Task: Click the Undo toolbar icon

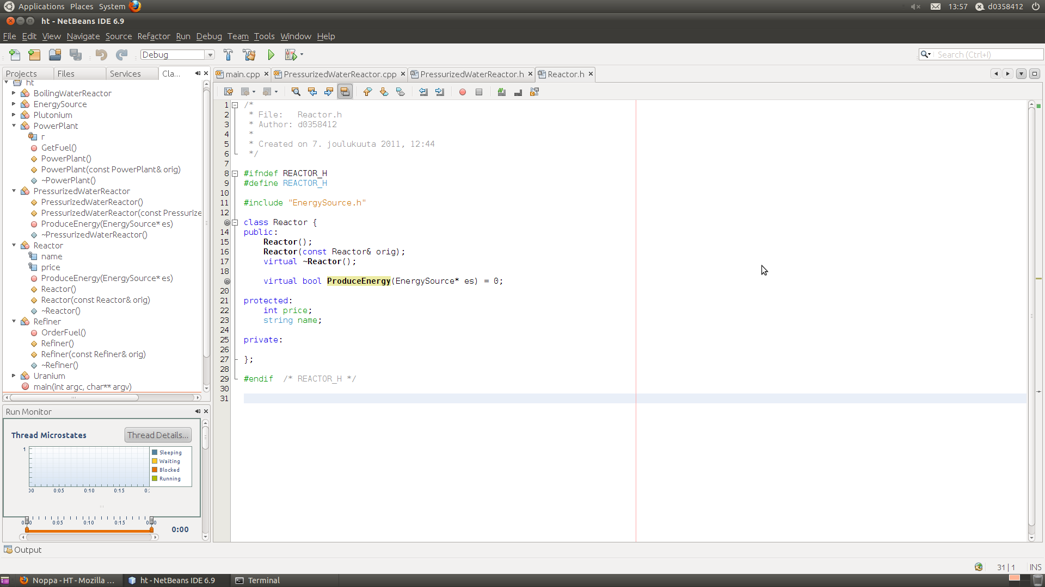Action: [101, 55]
